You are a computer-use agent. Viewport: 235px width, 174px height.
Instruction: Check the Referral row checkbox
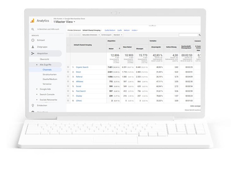tap(68, 77)
